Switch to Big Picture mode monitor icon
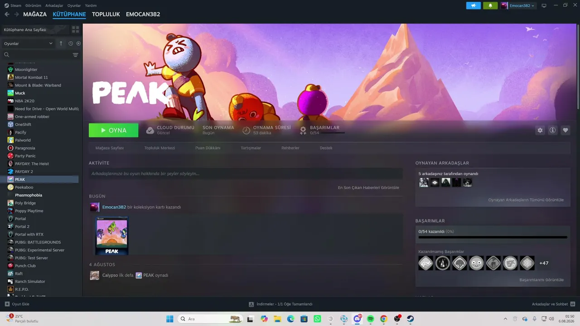This screenshot has height=326, width=580. click(x=544, y=6)
